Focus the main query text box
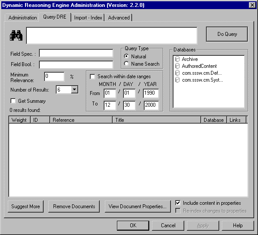 pos(112,35)
